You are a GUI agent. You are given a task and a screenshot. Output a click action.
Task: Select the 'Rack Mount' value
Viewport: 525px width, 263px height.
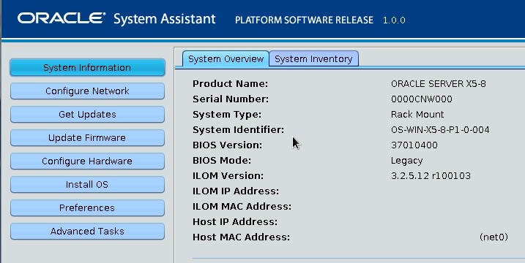coord(417,114)
